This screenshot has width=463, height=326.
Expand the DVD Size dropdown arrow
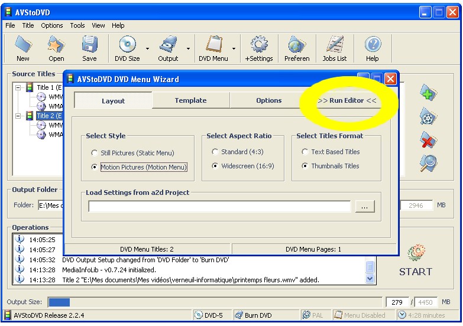147,49
